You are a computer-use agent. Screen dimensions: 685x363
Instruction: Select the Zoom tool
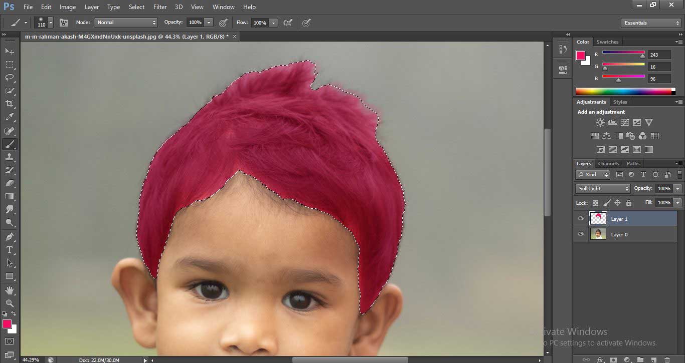[x=9, y=303]
